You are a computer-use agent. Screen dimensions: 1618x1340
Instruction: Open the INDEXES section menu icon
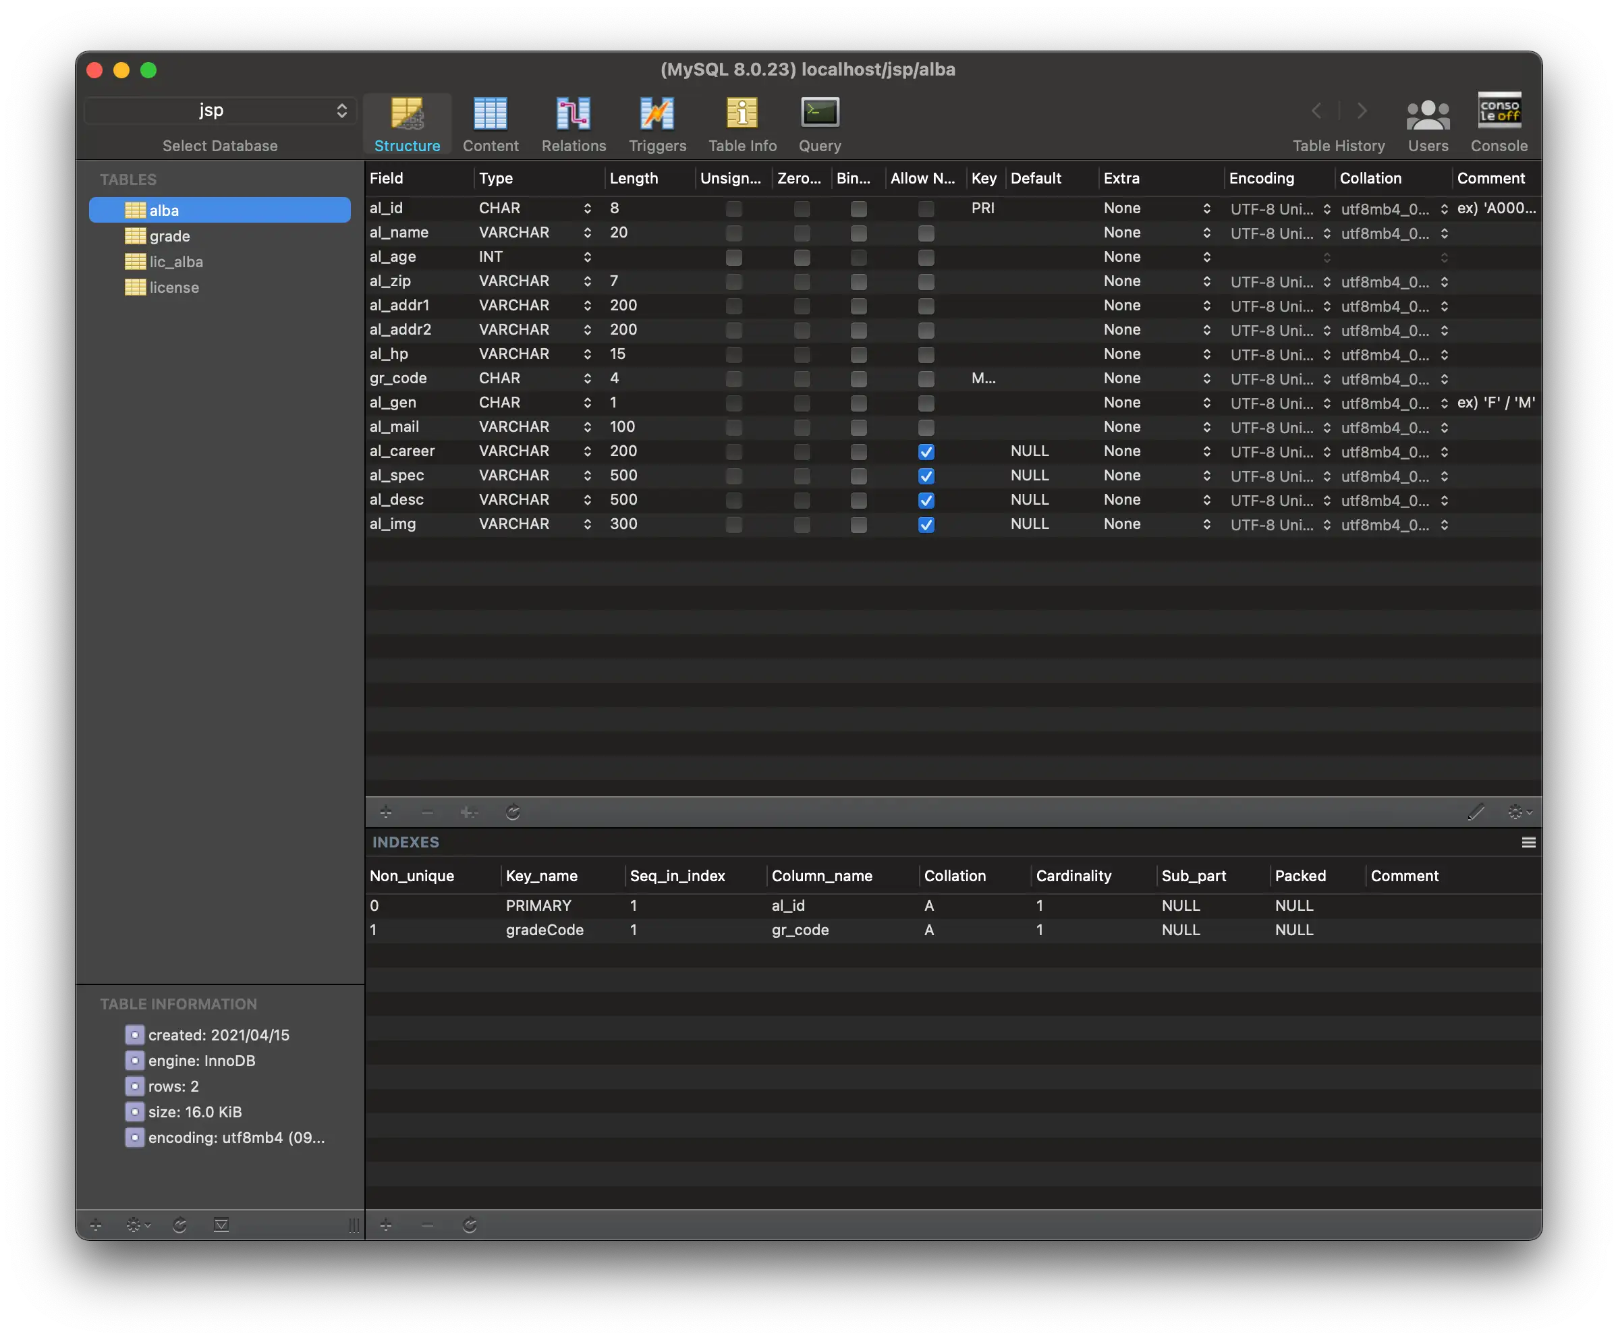[1529, 842]
